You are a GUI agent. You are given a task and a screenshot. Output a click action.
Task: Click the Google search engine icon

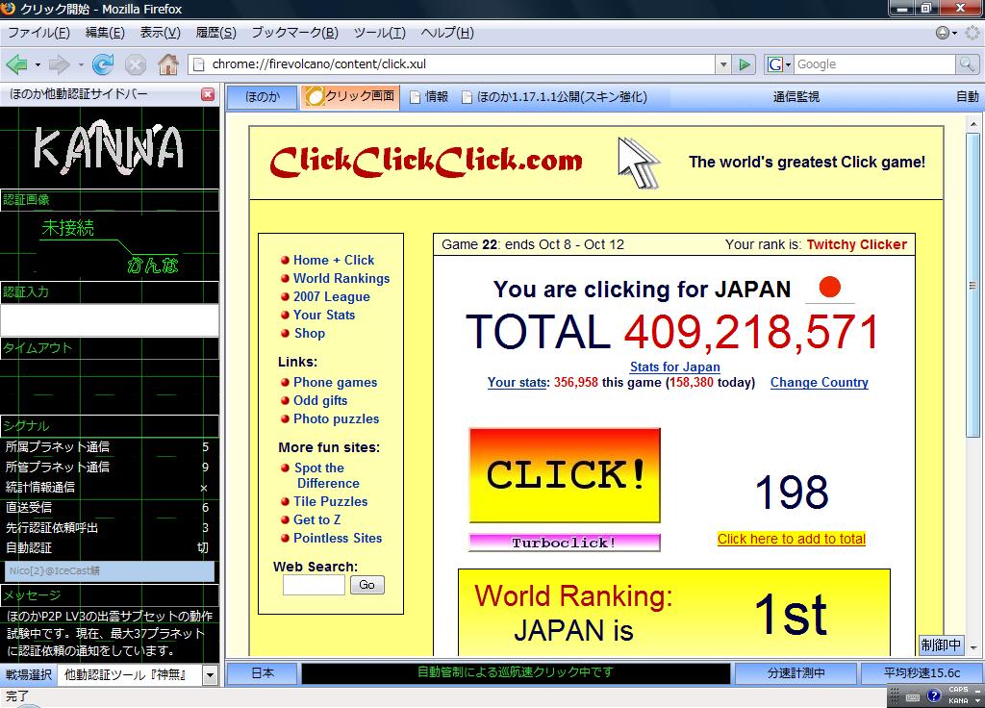point(775,64)
